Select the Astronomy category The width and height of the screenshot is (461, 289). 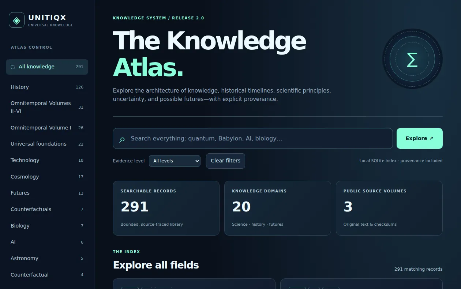point(47,258)
